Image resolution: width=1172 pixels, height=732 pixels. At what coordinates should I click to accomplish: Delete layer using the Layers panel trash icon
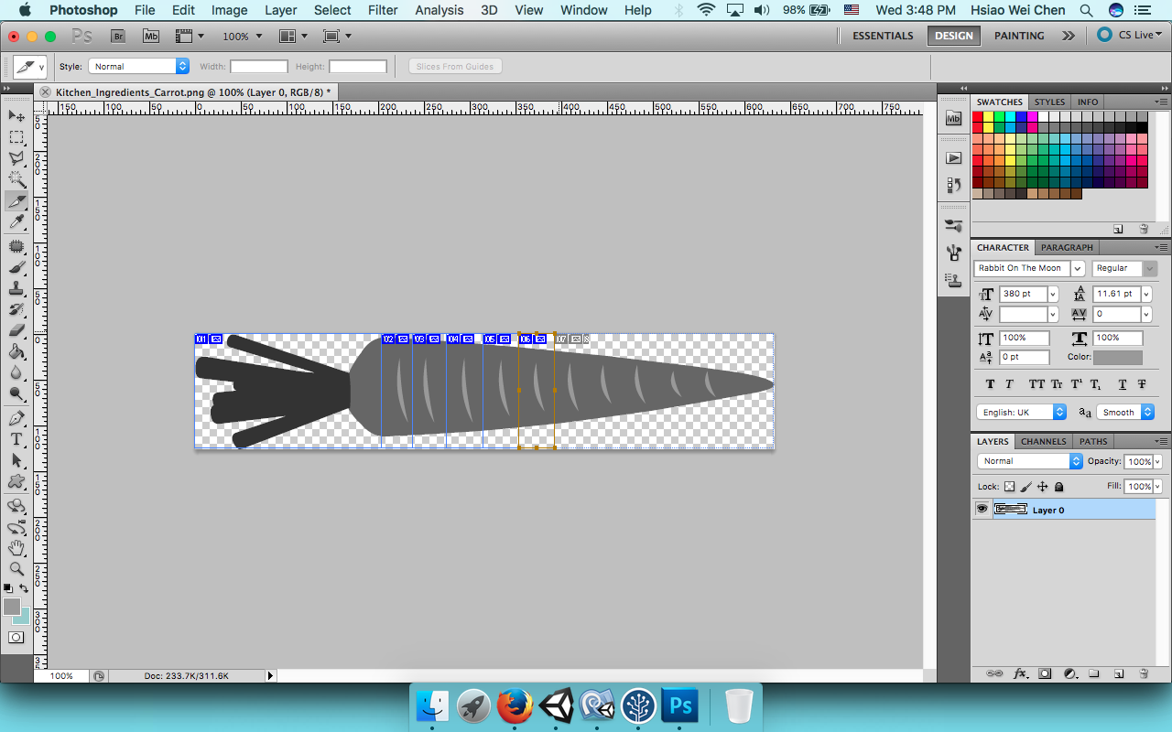point(1143,673)
